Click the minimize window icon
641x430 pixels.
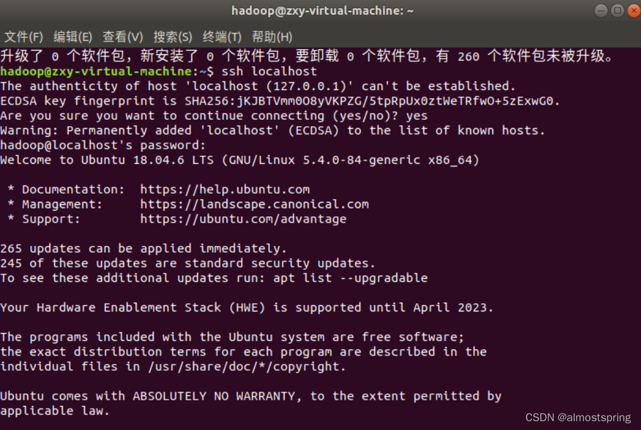600,10
